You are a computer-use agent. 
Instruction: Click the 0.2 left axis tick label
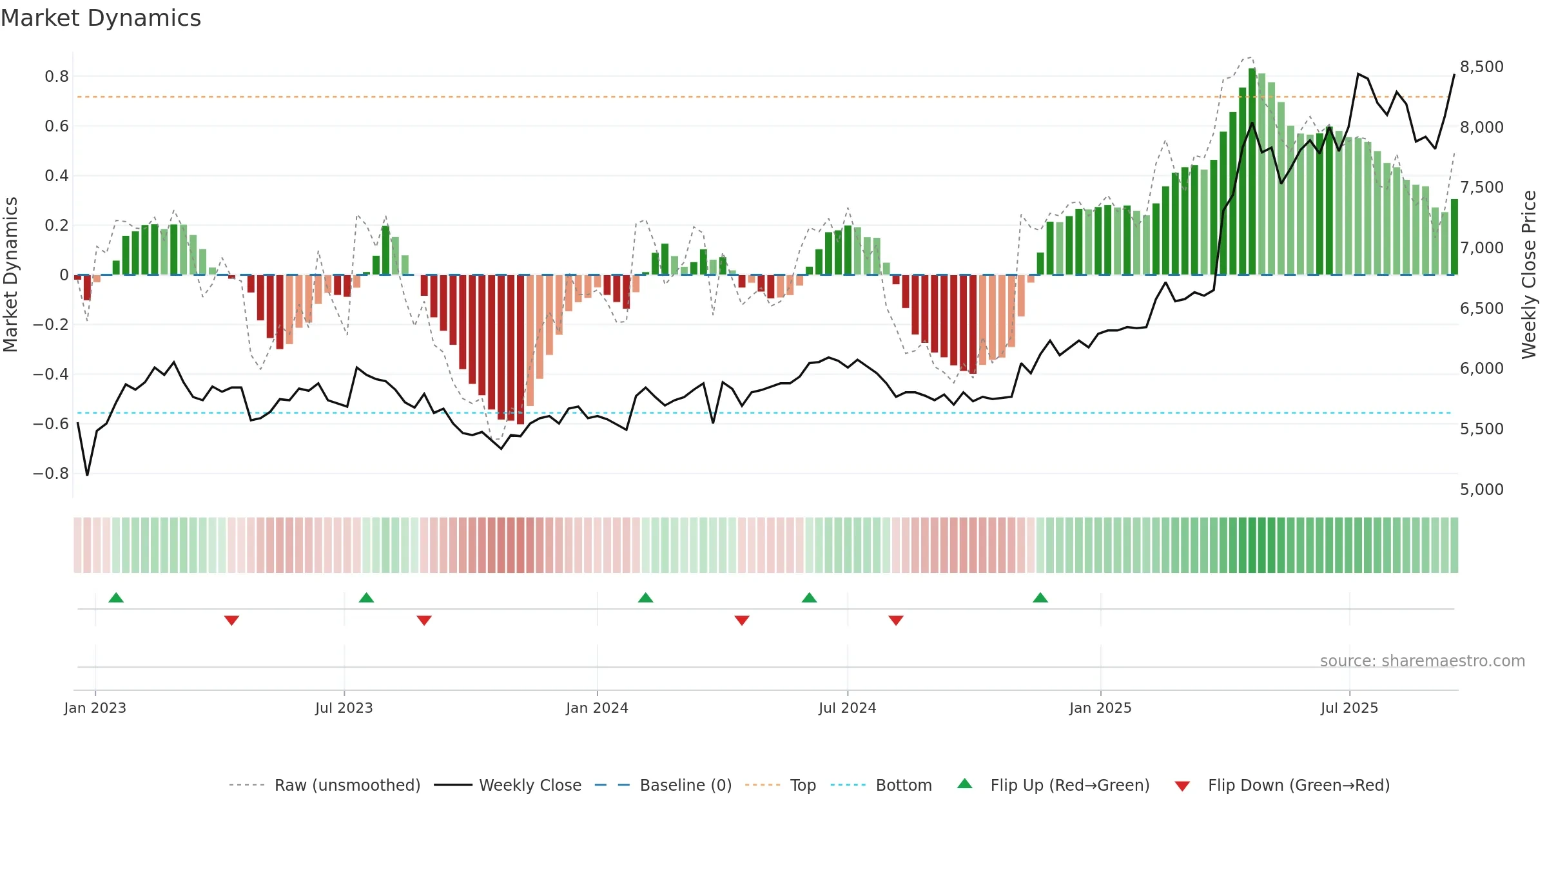tap(57, 226)
